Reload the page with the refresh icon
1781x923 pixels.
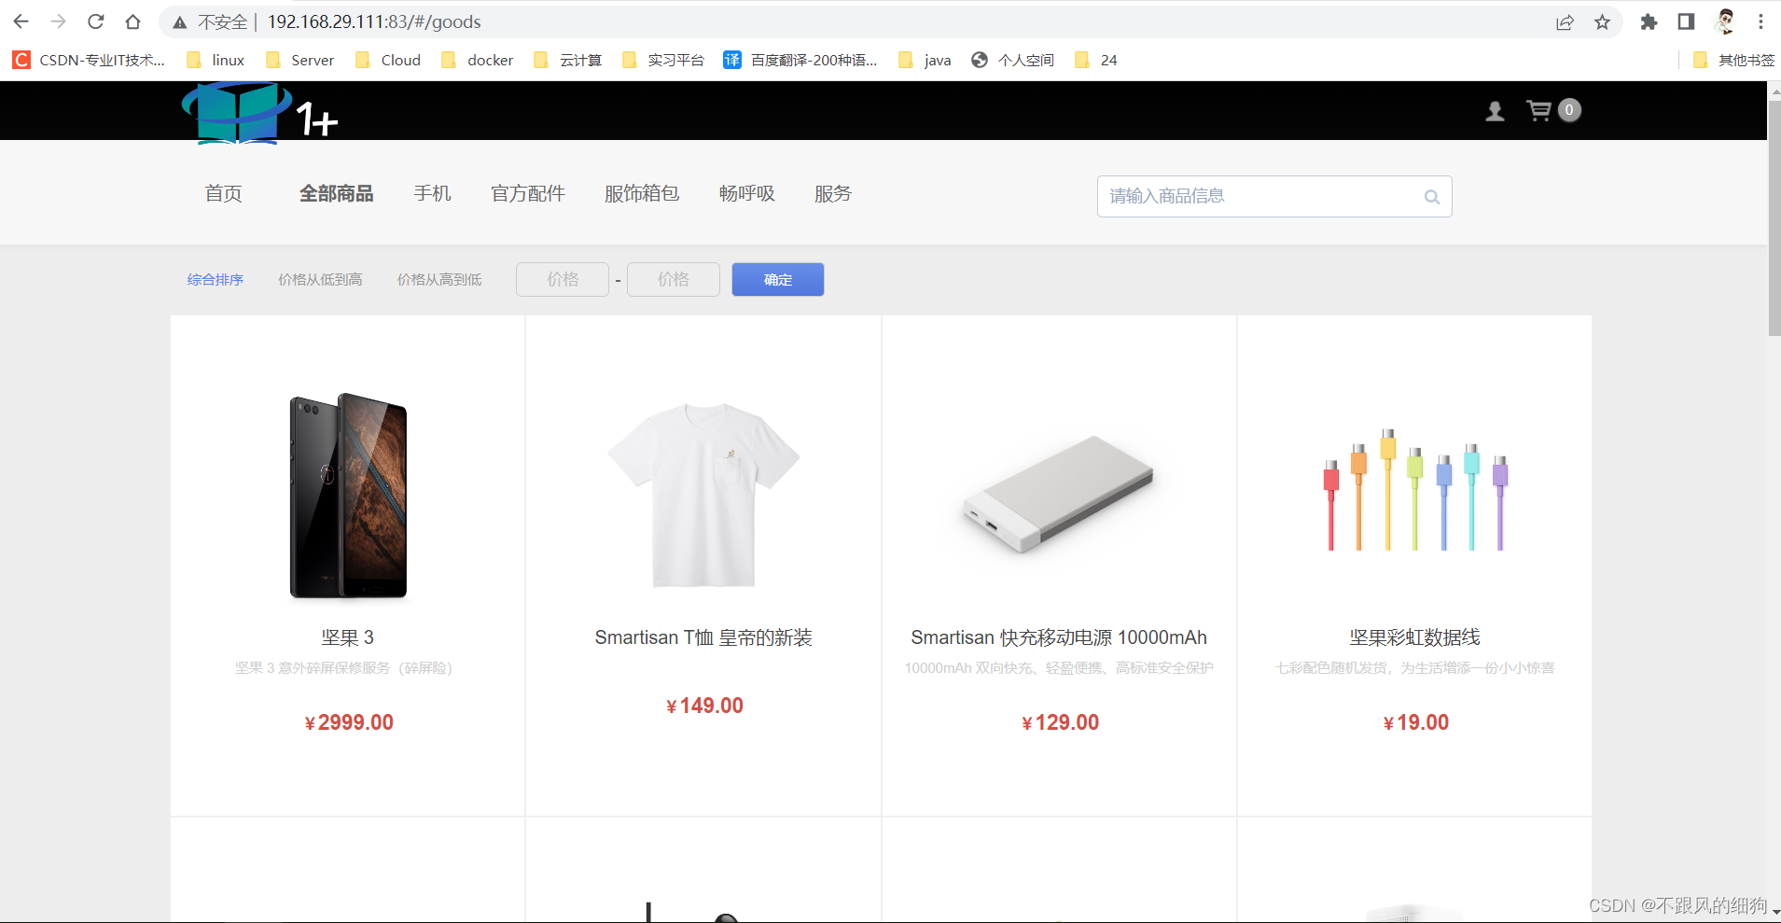point(95,21)
